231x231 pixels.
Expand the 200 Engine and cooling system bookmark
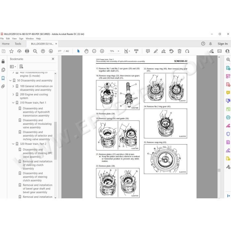(x=13, y=94)
